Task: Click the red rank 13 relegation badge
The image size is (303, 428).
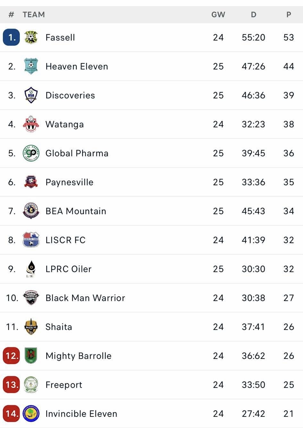Action: coord(11,385)
